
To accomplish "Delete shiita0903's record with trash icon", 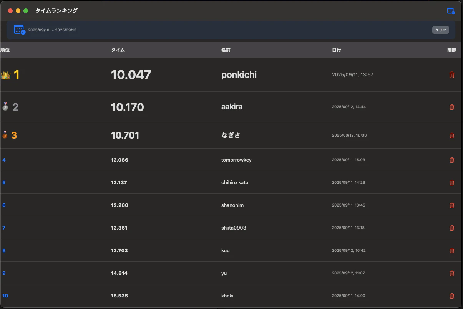I will (452, 228).
